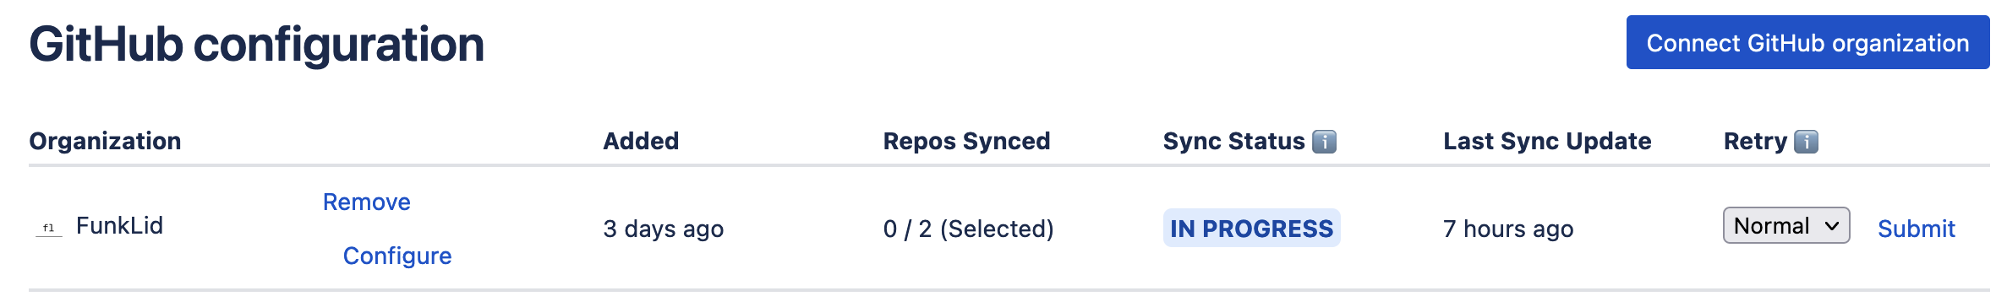Remove the FunkLid organization
2007x307 pixels.
pyautogui.click(x=367, y=202)
